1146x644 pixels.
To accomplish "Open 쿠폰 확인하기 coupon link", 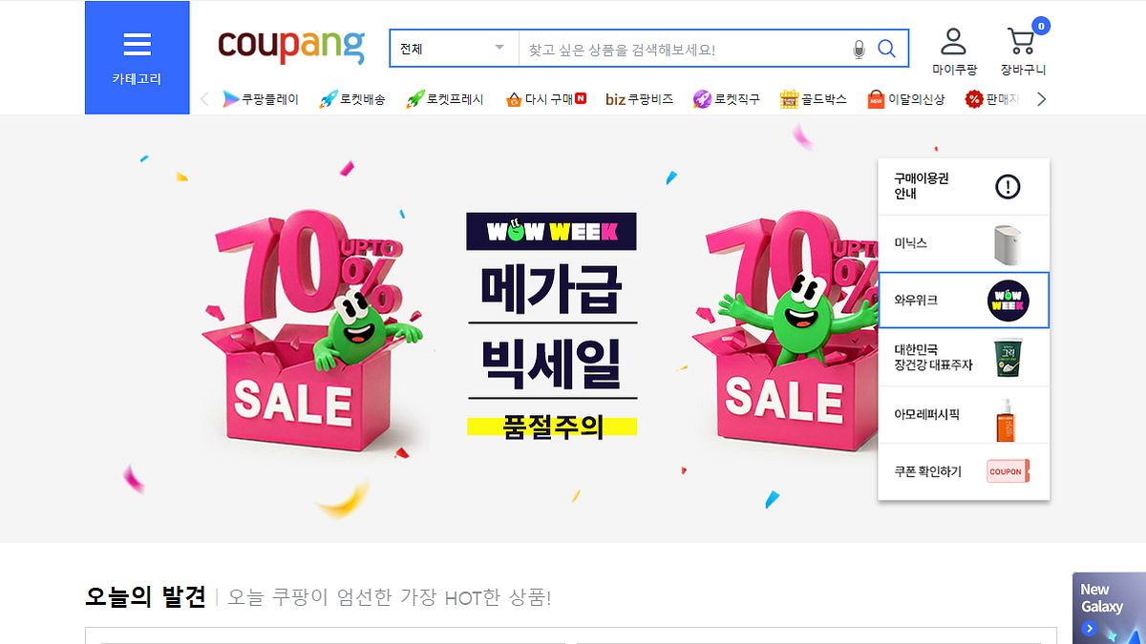I will click(964, 471).
